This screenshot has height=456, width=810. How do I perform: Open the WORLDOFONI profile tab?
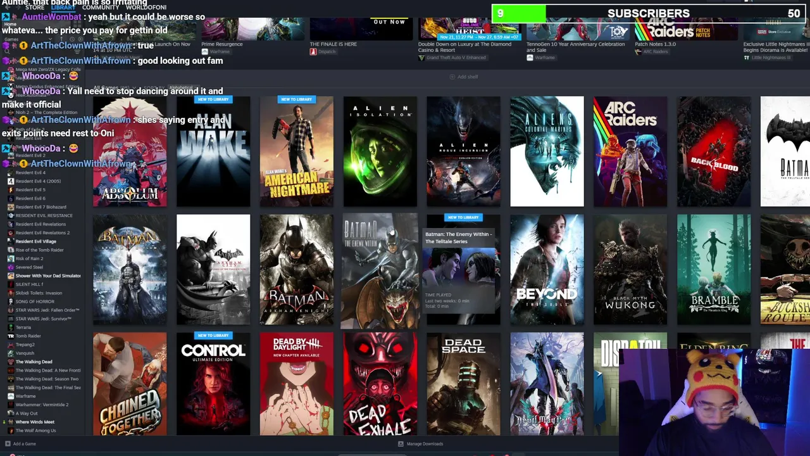[x=146, y=8]
